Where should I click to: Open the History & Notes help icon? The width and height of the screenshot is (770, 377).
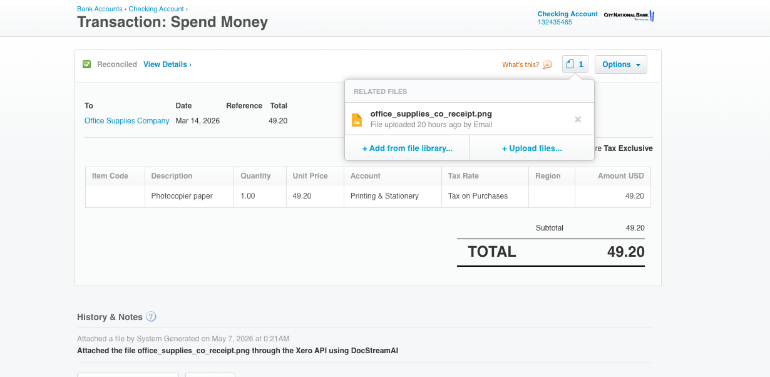tap(151, 317)
